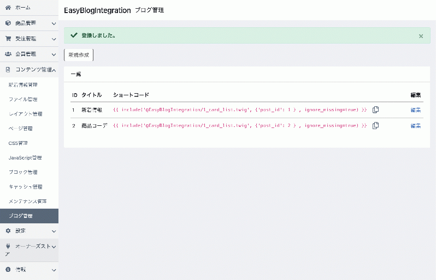Expand the 商品管理 menu chevron
Screen dimensions: 436x280
coord(54,23)
